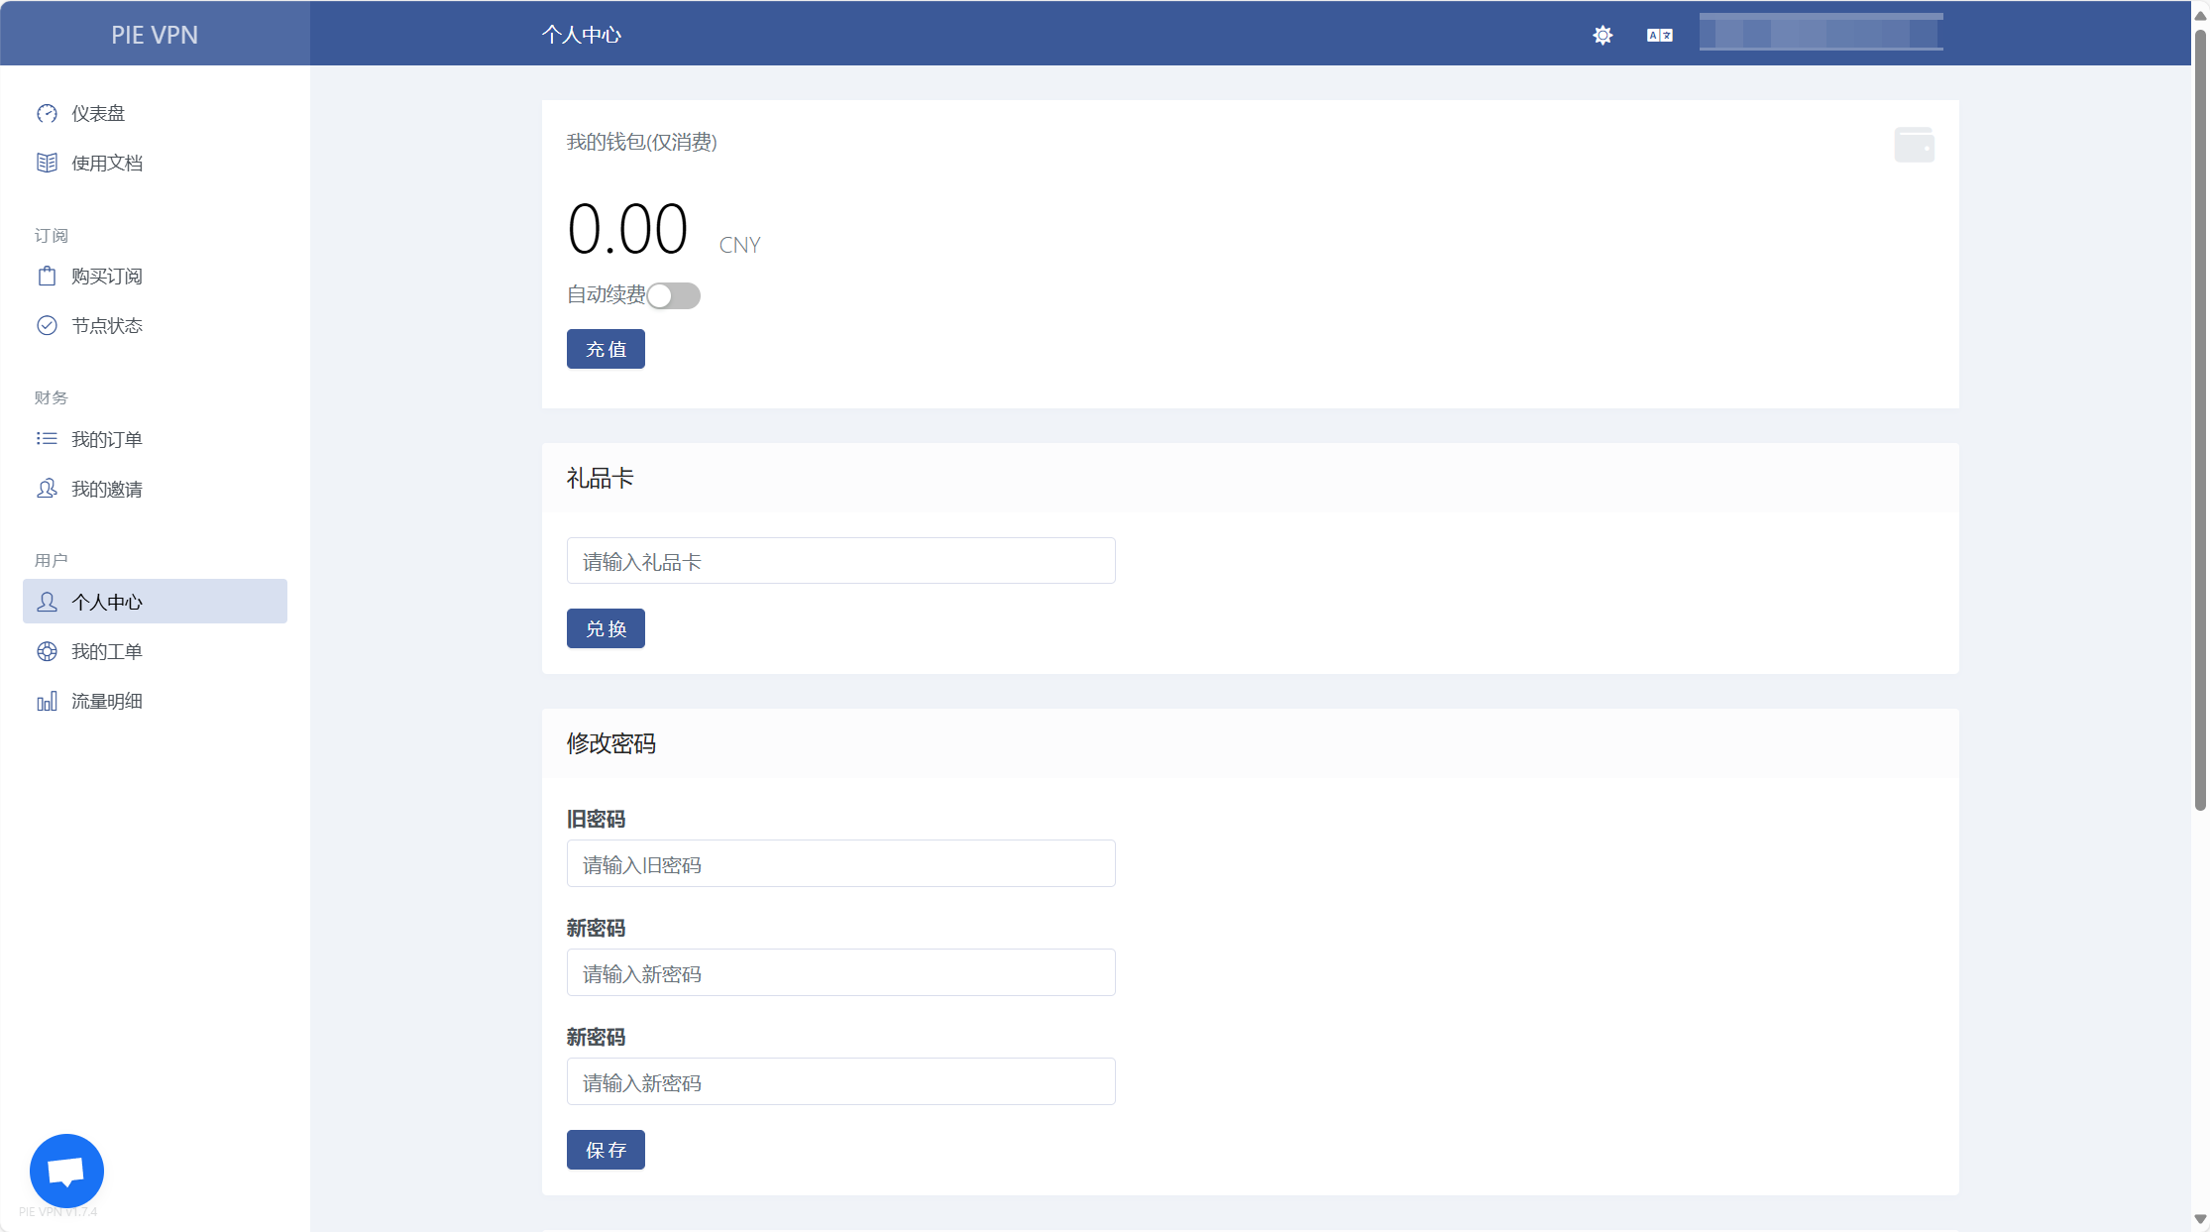Open 我的邀请 sidebar item
This screenshot has width=2210, height=1232.
107,489
